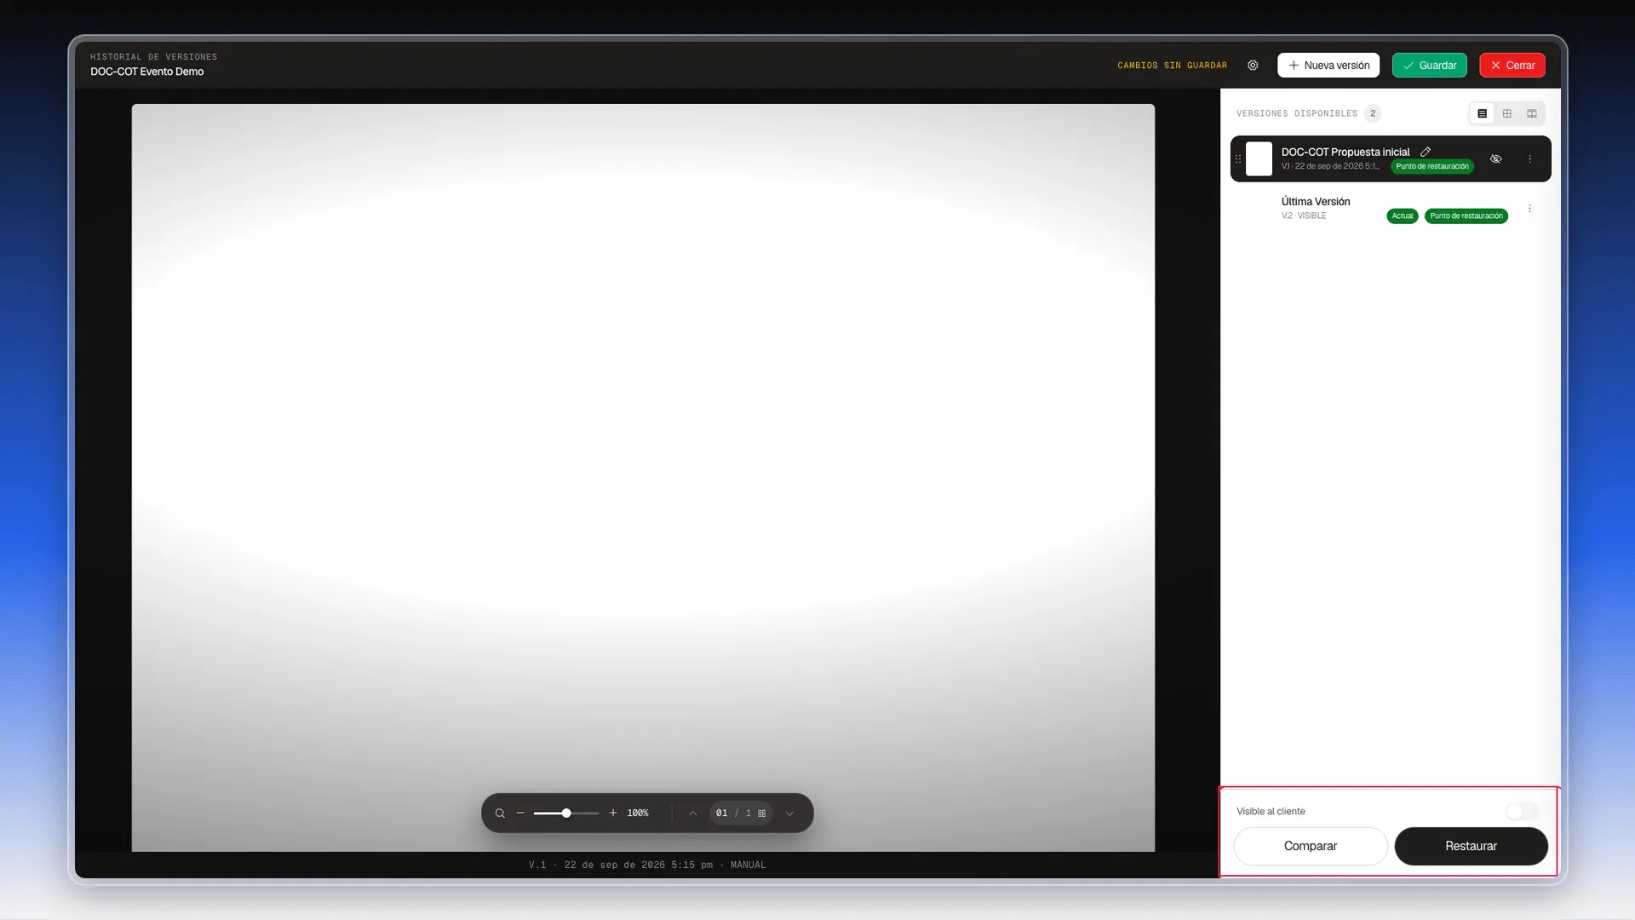Click the zoom magnifier icon
1635x920 pixels.
tap(500, 814)
